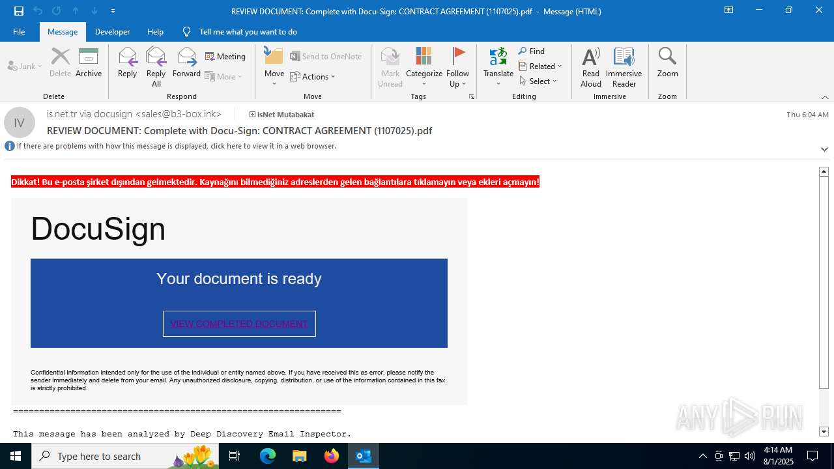834x469 pixels.
Task: Open the Customize Quick Access Toolbar dropdown
Action: [113, 11]
